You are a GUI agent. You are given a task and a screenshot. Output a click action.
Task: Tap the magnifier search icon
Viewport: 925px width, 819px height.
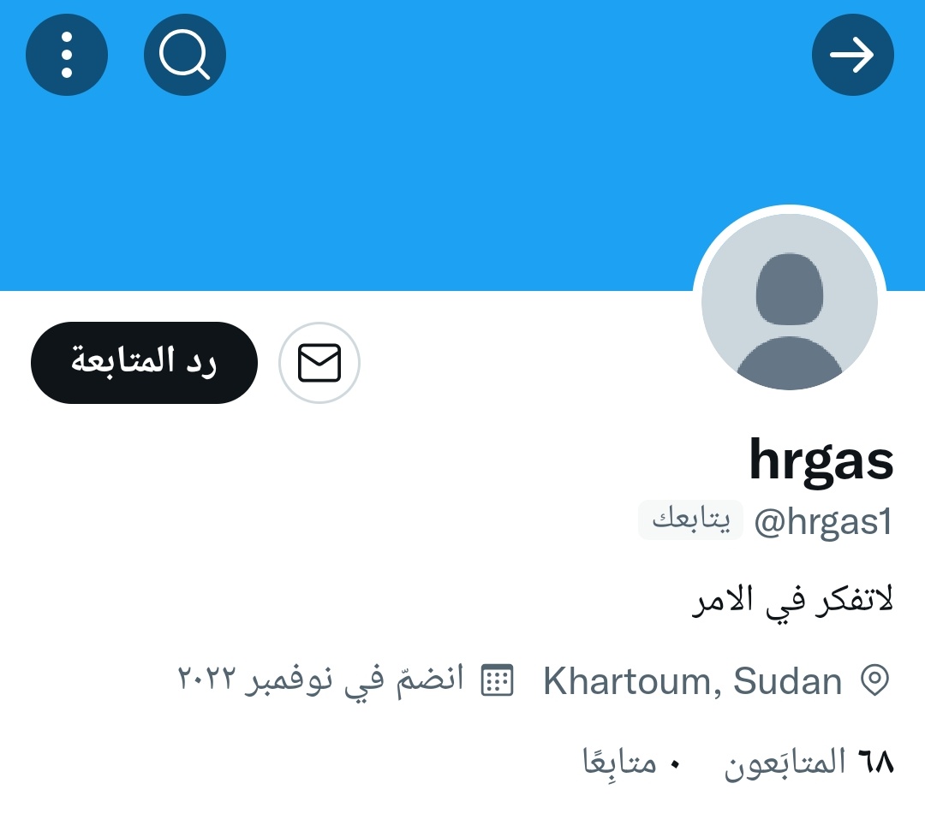185,55
